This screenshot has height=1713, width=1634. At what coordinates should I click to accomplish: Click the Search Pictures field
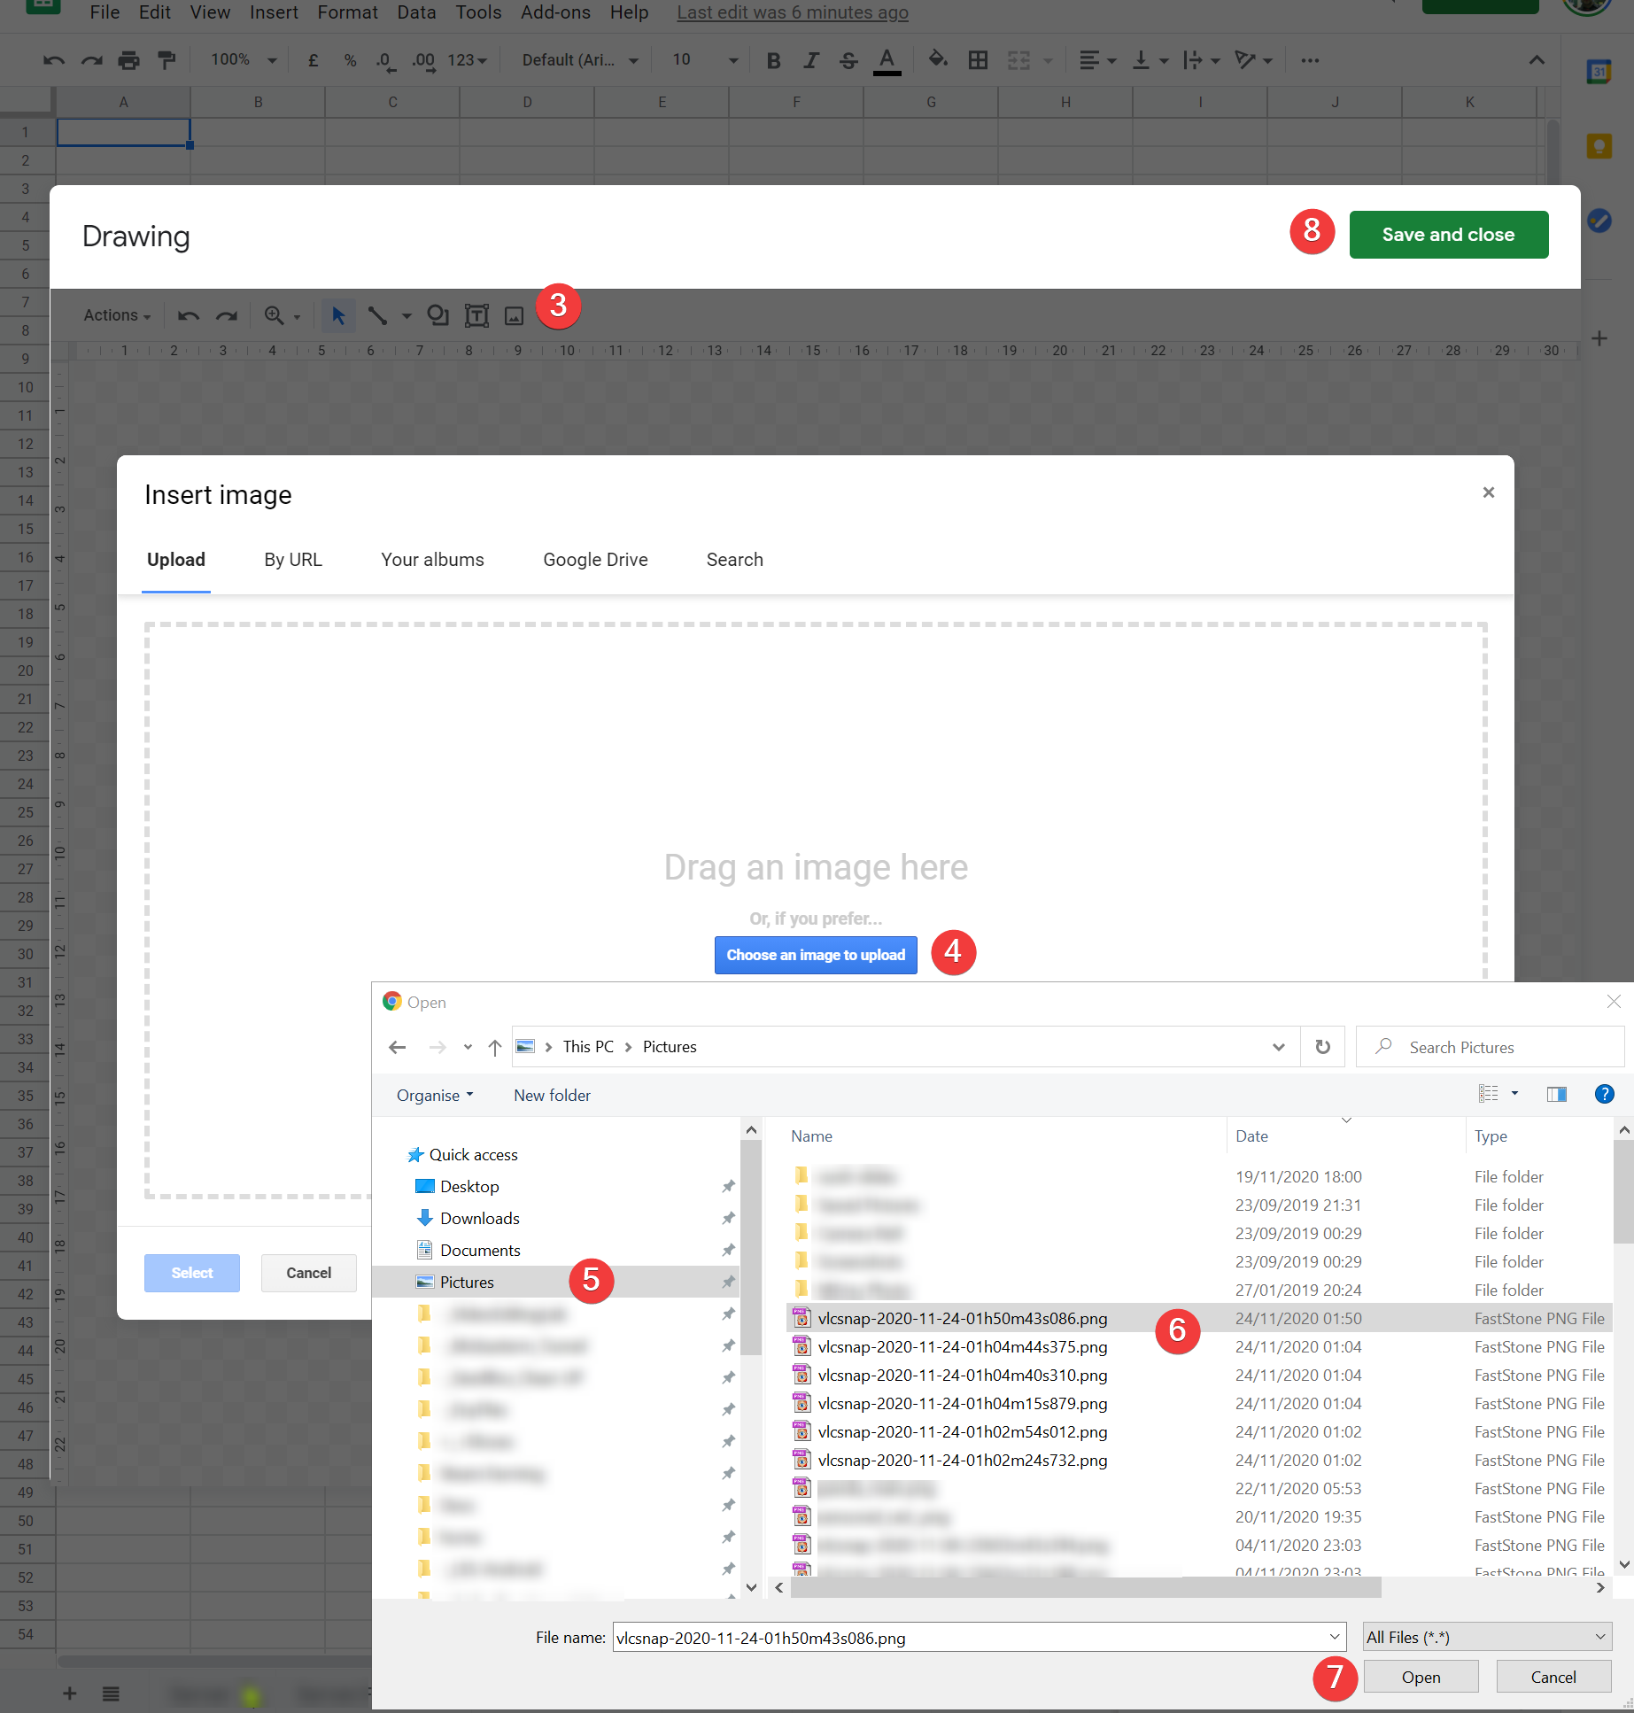[x=1490, y=1047]
